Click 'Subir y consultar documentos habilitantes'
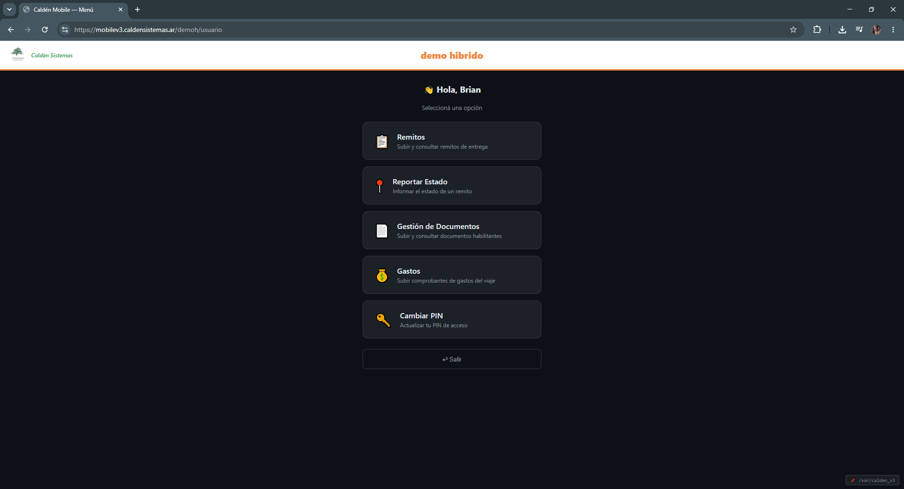904x489 pixels. (449, 236)
